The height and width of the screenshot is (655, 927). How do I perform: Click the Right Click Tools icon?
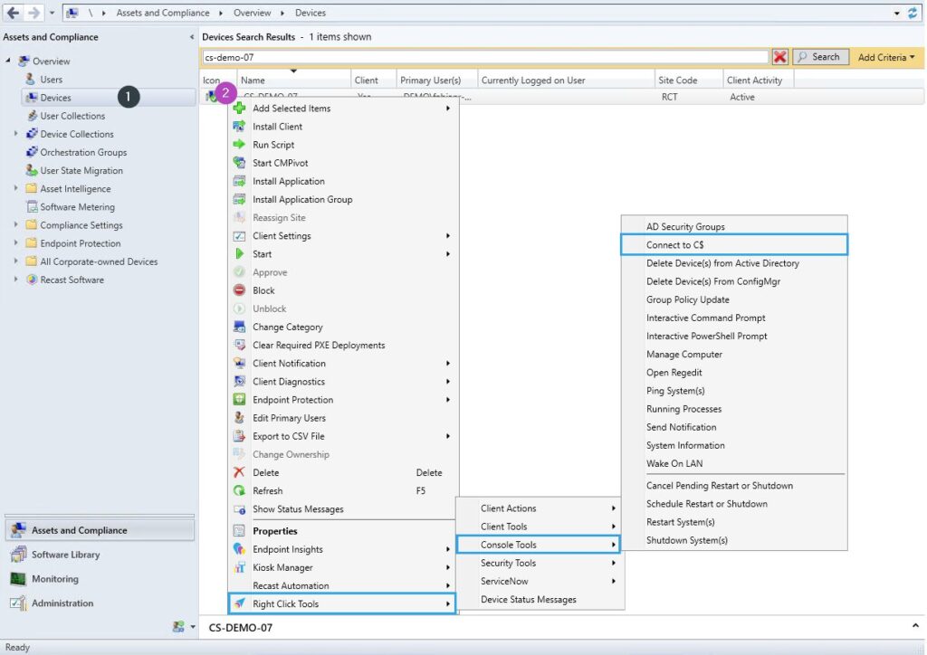(x=239, y=603)
